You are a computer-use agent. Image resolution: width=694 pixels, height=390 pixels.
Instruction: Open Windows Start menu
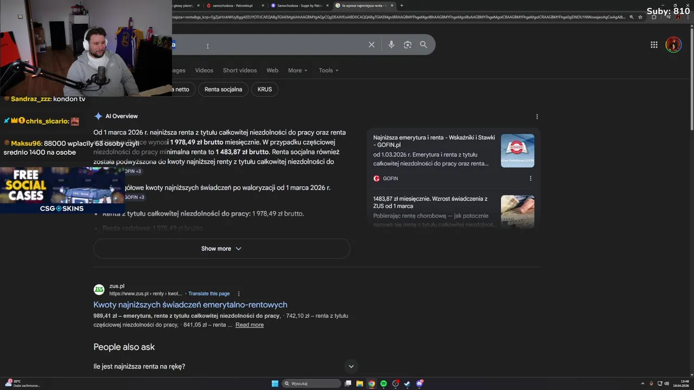[275, 383]
